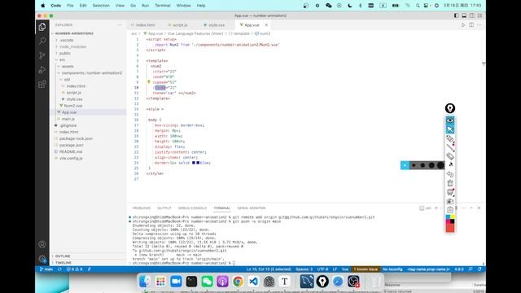Open the Terminal menu in menu bar
This screenshot has width=521, height=293.
[163, 6]
